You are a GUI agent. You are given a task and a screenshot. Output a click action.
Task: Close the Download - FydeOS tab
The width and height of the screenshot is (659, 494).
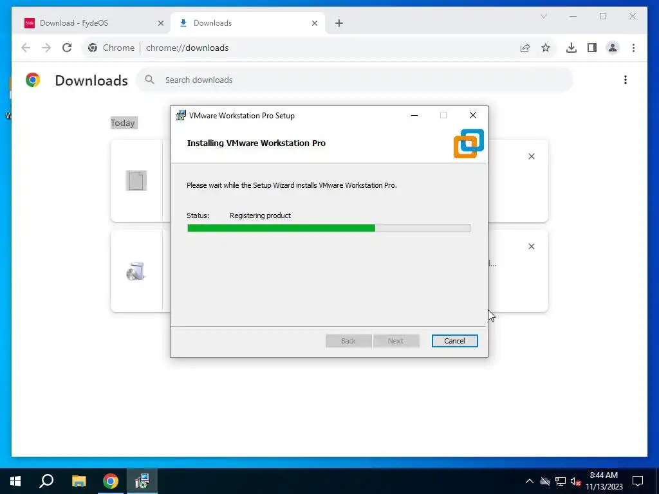point(160,23)
